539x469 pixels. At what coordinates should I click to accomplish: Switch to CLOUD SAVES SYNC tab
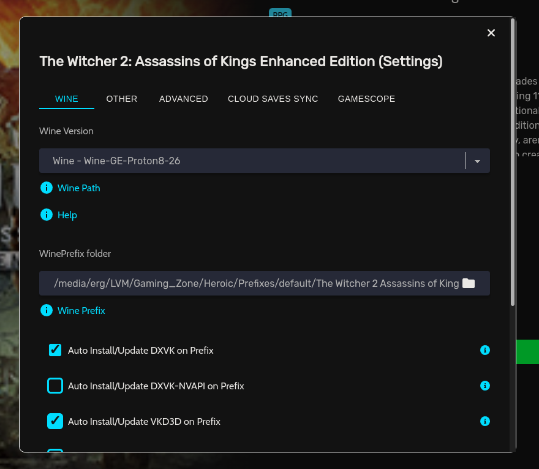pyautogui.click(x=273, y=99)
